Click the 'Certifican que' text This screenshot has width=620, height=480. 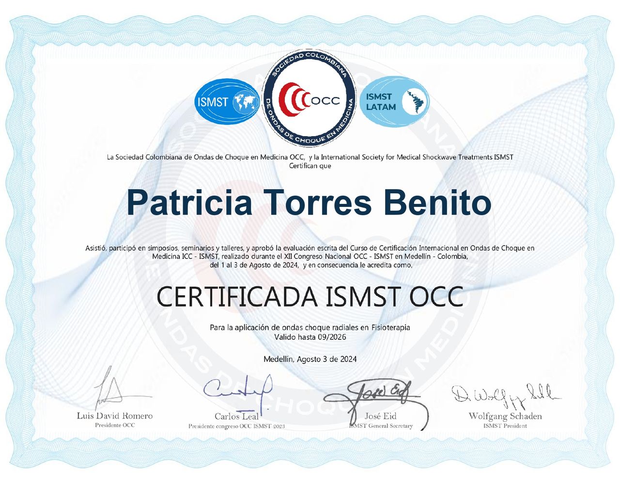point(310,166)
